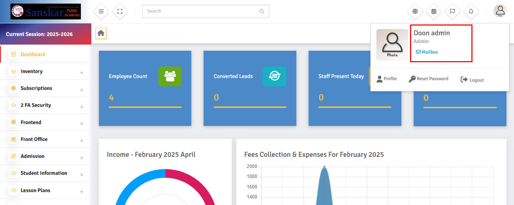Screen dimensions: 514x205
Task: Open the calendar icon in top bar
Action: 434,12
